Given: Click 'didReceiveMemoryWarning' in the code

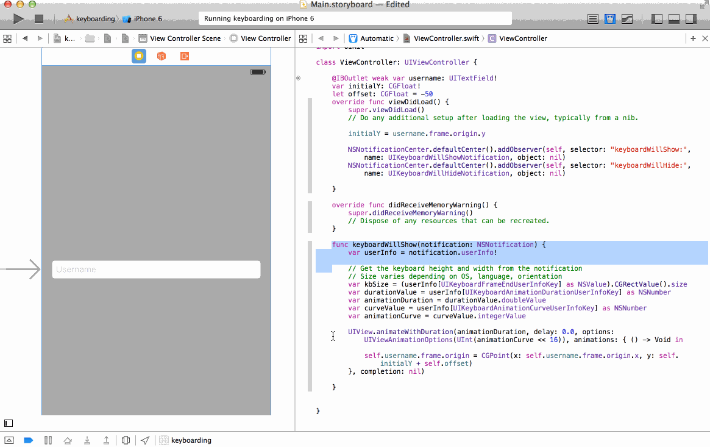Looking at the screenshot, I should click(435, 205).
